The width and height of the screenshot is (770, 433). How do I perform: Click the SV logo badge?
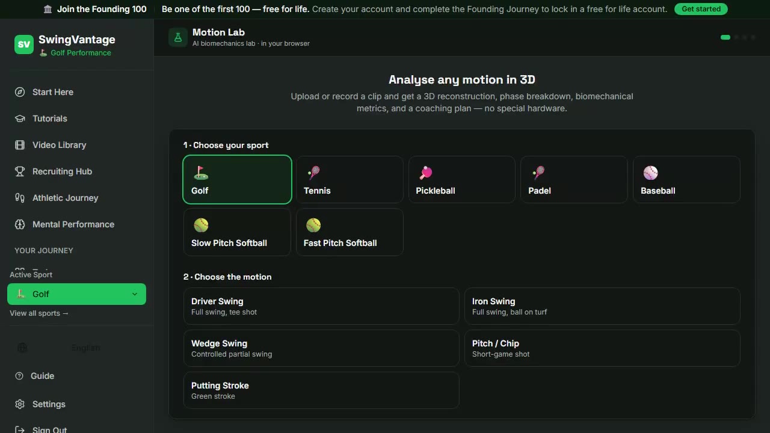coord(24,45)
